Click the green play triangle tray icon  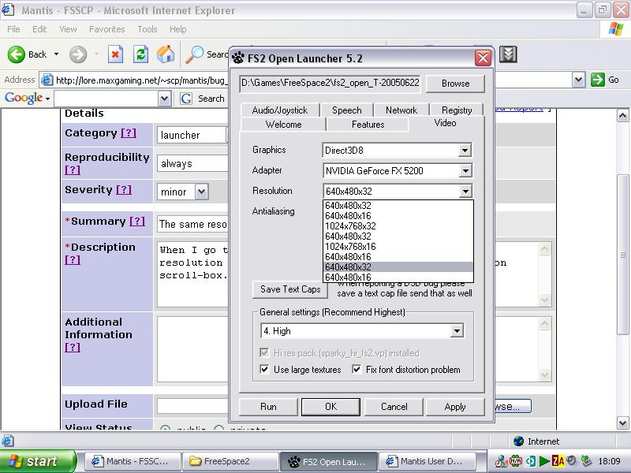click(544, 461)
